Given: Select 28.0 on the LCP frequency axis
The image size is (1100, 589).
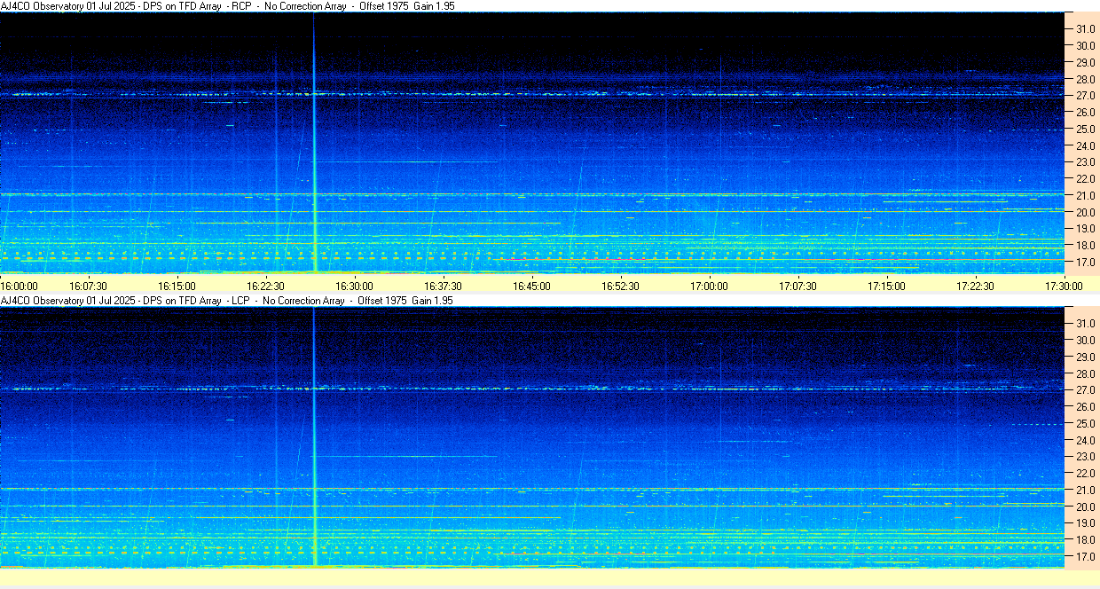Looking at the screenshot, I should coord(1086,373).
